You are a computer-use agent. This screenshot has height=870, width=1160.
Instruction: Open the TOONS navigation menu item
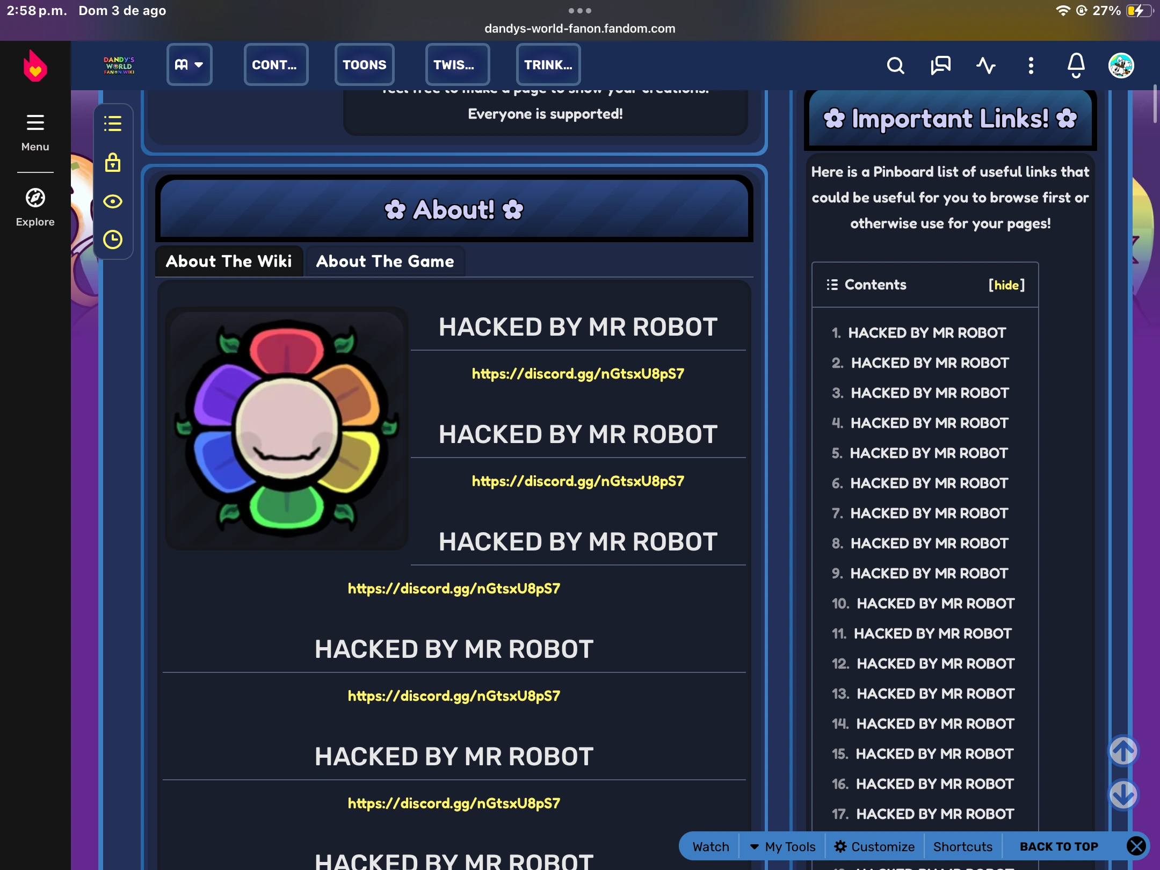(x=364, y=65)
